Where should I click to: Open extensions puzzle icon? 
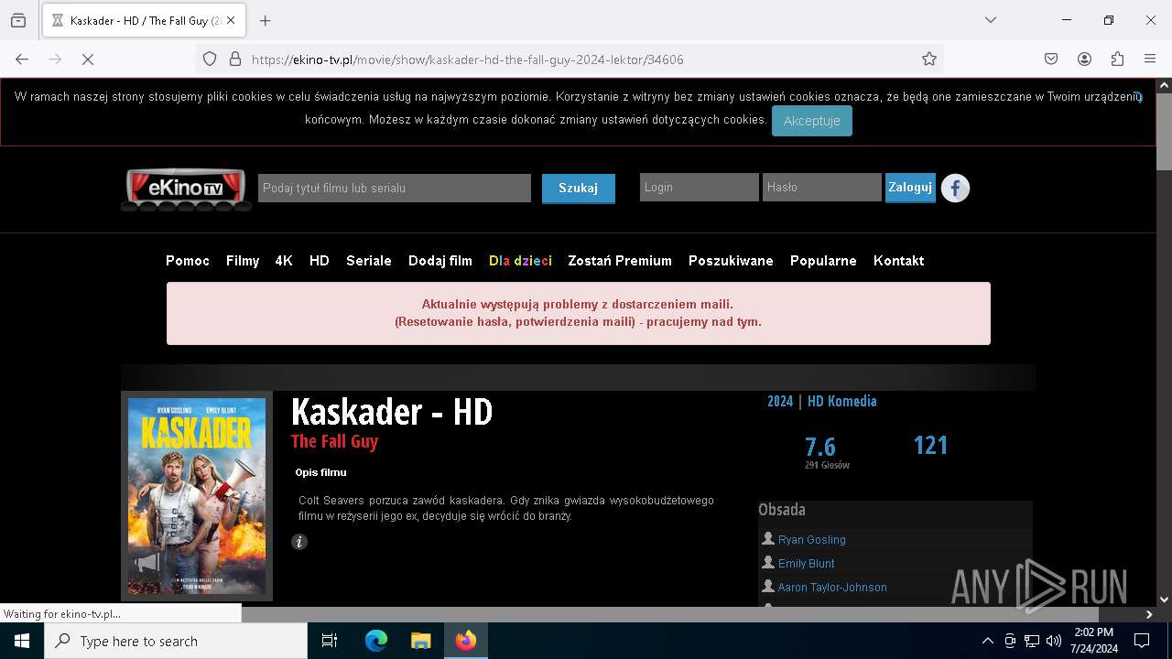click(1117, 59)
